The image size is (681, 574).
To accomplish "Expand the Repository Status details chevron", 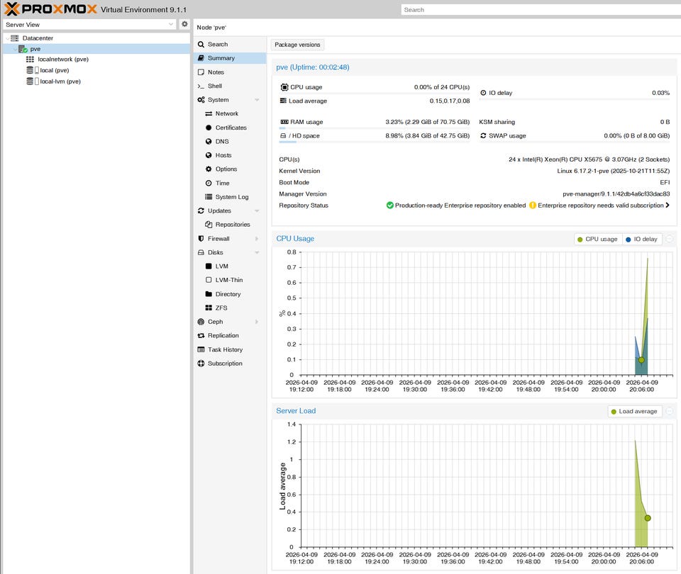I will [x=668, y=206].
